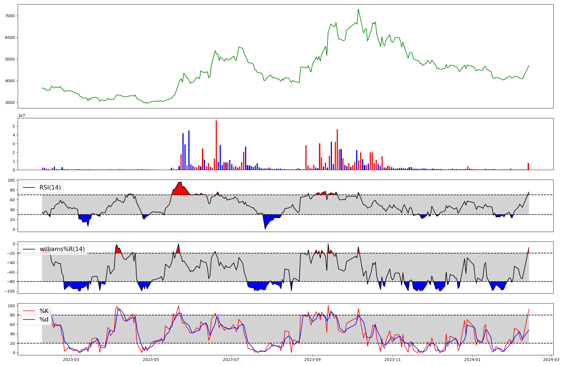This screenshot has width=564, height=366.
Task: Click the 2024-01 x-axis date label
Action: click(472, 360)
